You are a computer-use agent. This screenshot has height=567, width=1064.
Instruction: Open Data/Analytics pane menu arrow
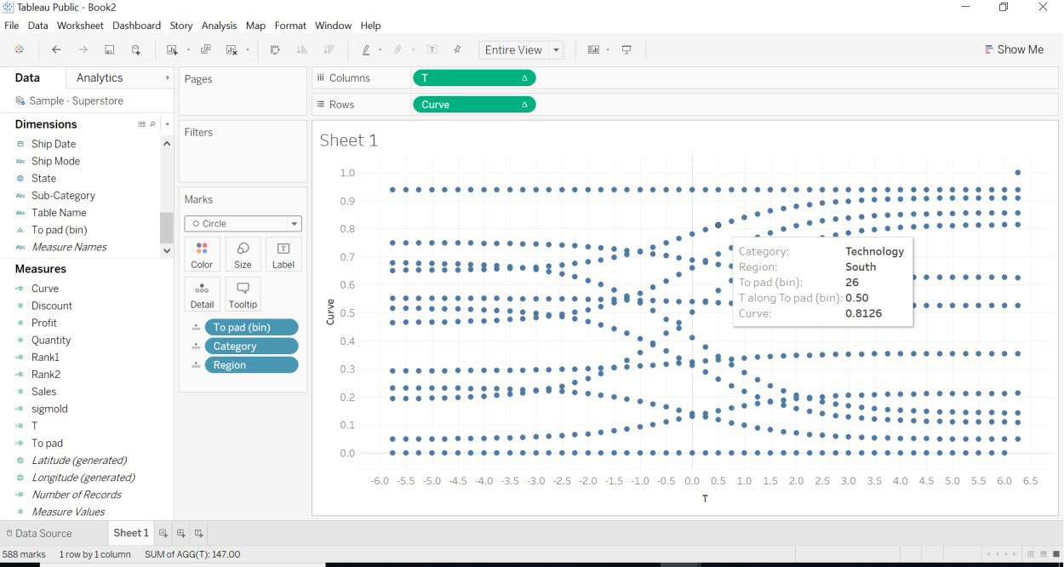tap(167, 77)
